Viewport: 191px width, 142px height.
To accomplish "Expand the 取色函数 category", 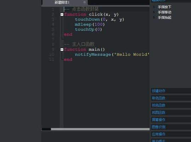I will [x=171, y=98].
